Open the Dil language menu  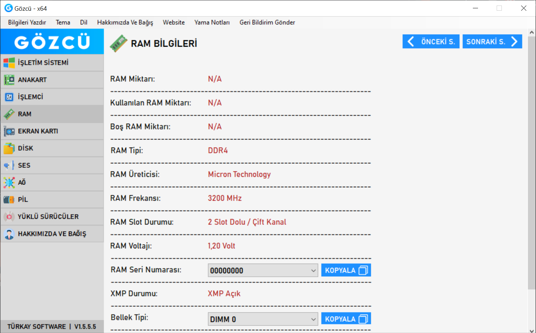point(84,22)
